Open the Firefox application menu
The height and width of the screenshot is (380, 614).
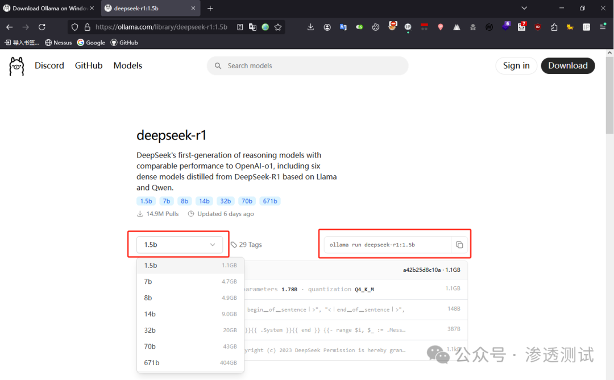point(603,27)
